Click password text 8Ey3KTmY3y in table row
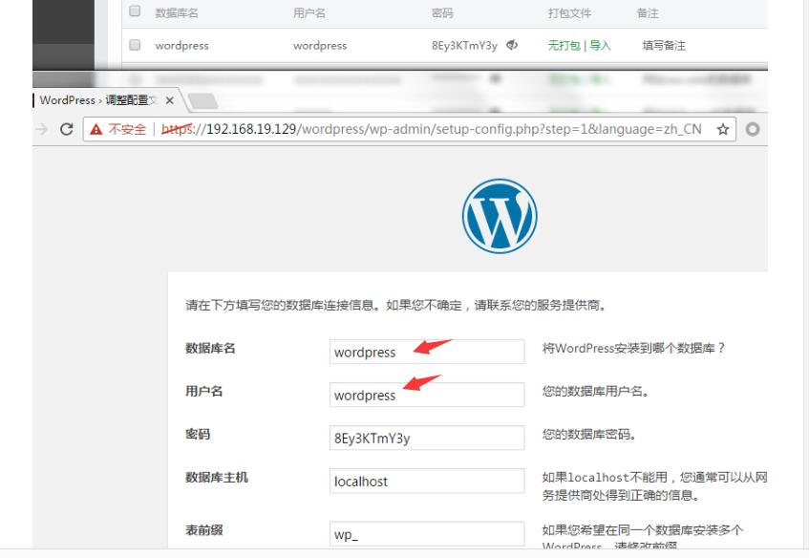The image size is (809, 558). (464, 46)
